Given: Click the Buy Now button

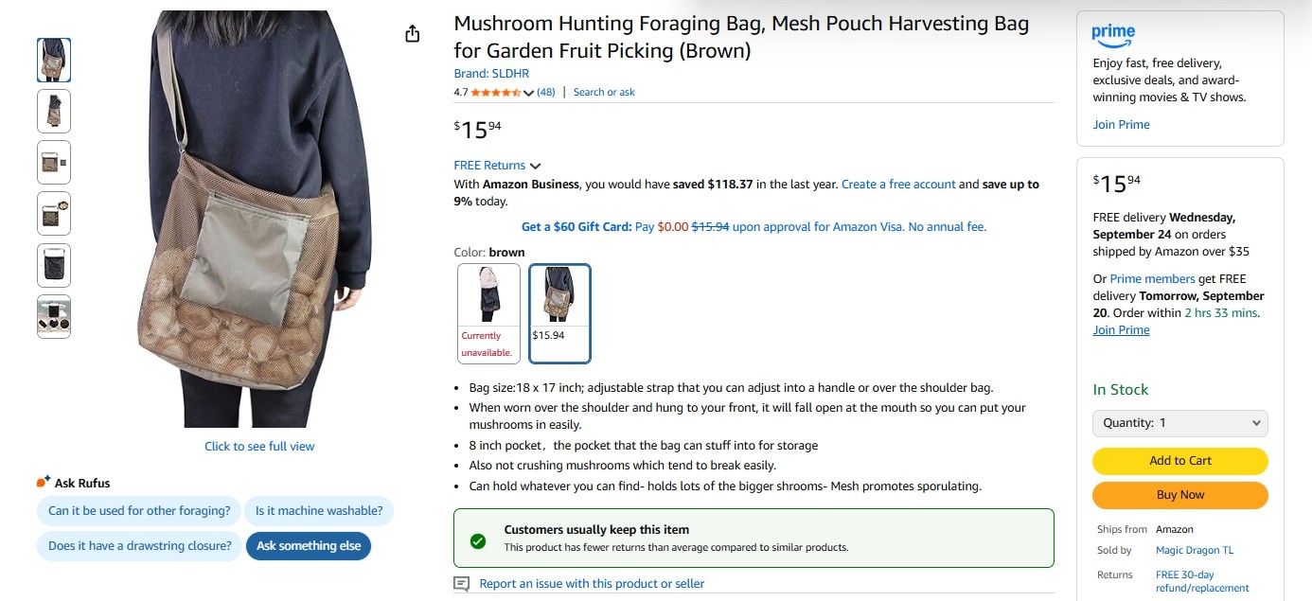Looking at the screenshot, I should coord(1179,495).
